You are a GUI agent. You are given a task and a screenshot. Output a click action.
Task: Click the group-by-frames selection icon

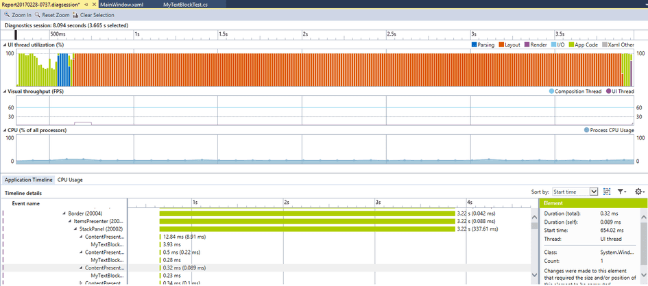pyautogui.click(x=607, y=191)
